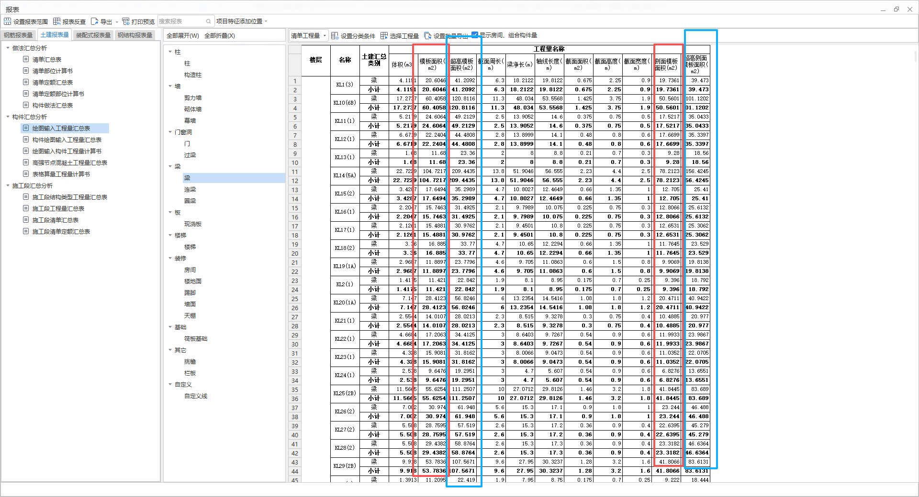The height and width of the screenshot is (497, 919).
Task: Open the 清单工程量 combo box
Action: point(308,36)
